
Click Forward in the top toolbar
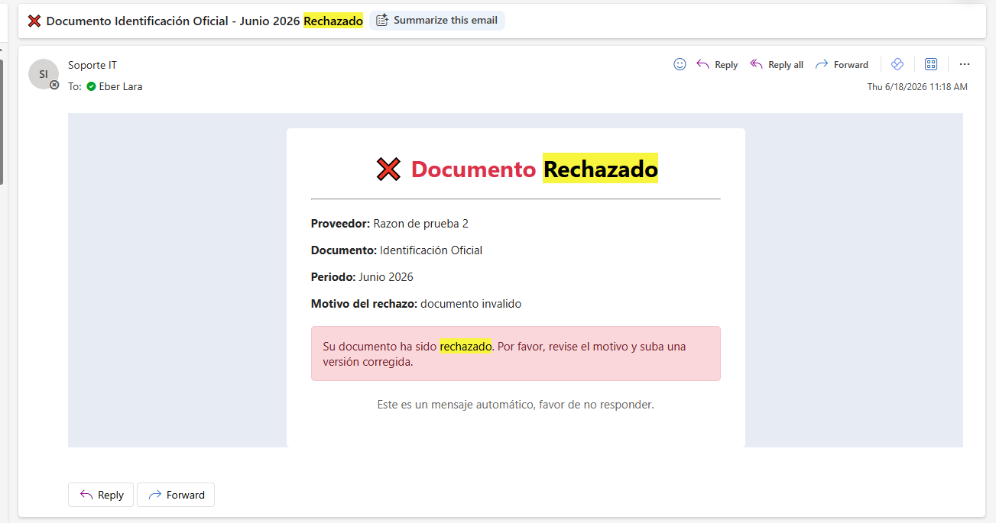point(842,64)
